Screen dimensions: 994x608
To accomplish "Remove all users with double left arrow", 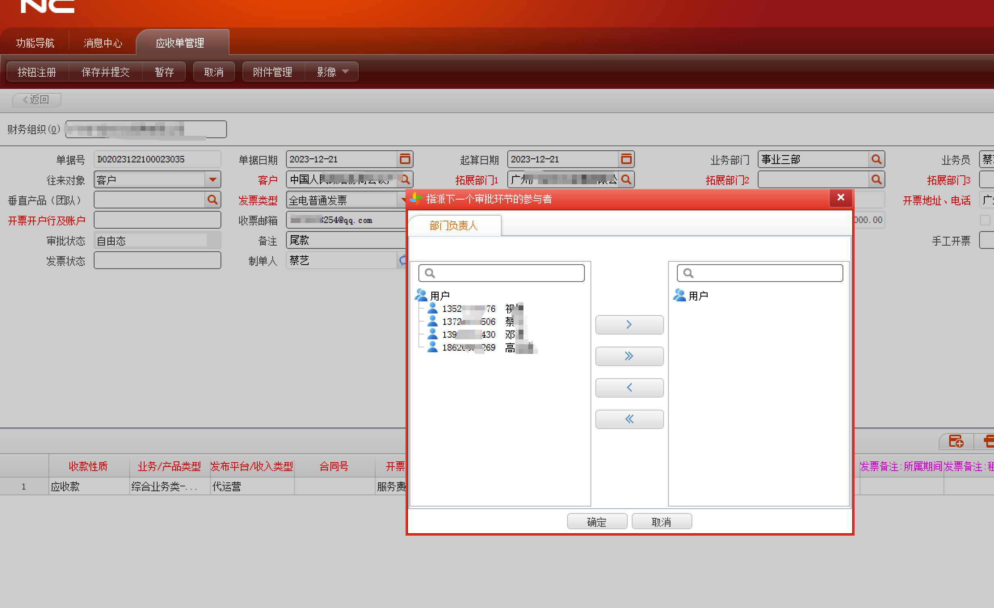I will (x=629, y=419).
